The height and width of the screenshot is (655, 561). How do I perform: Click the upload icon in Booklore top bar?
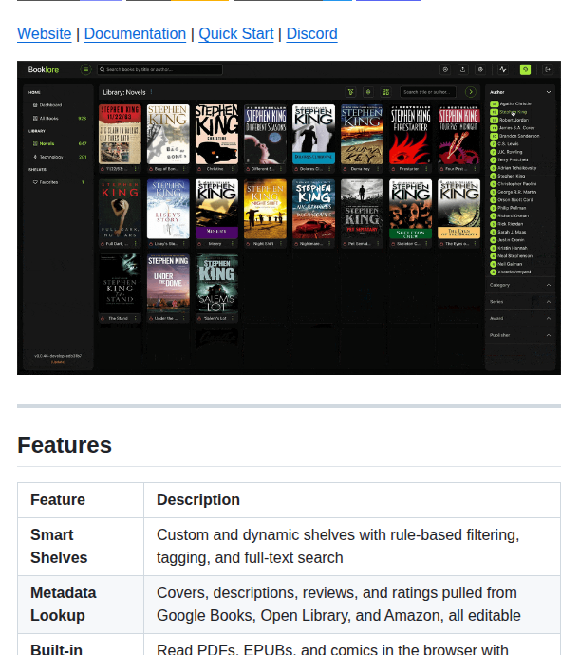click(x=462, y=69)
